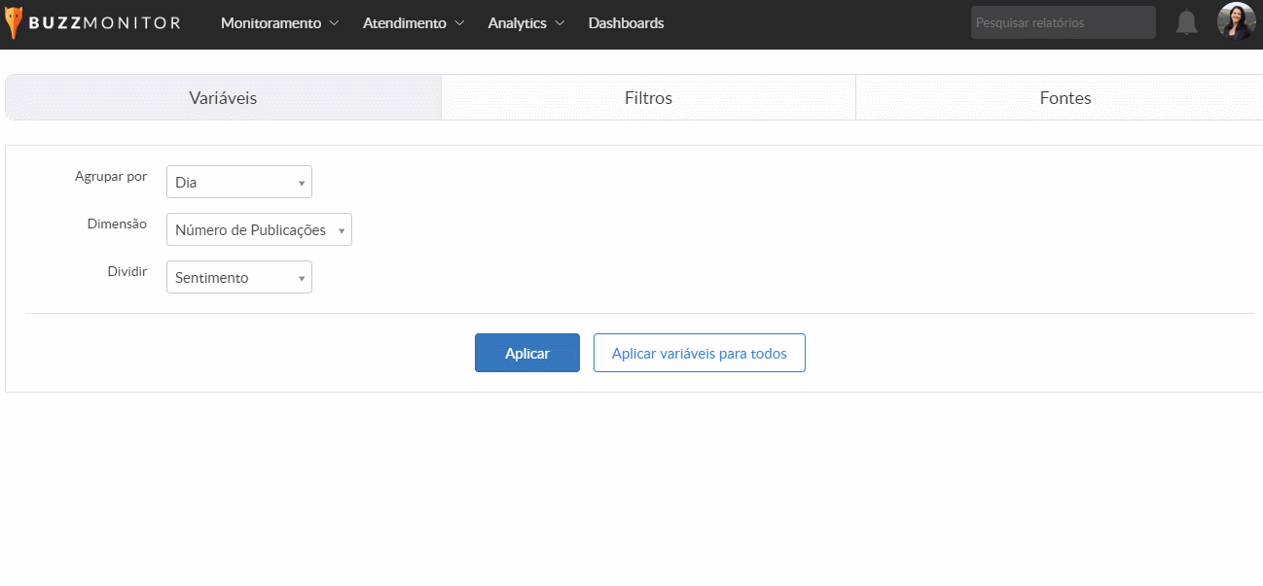Image resolution: width=1263 pixels, height=586 pixels.
Task: Click the chevron beside Monitoramento
Action: click(335, 23)
